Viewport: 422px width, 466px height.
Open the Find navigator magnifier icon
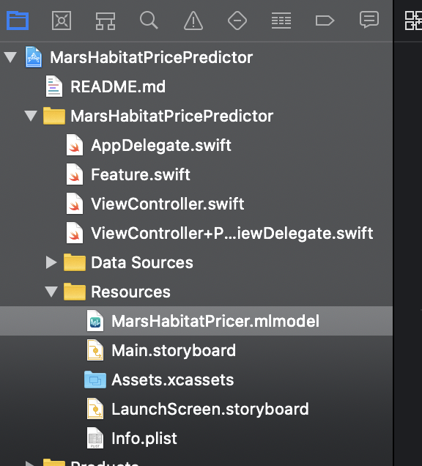[149, 21]
